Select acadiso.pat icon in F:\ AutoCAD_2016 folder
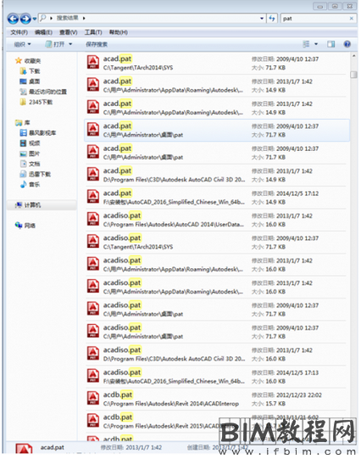Viewport: 361px width, 459px height. click(x=93, y=376)
